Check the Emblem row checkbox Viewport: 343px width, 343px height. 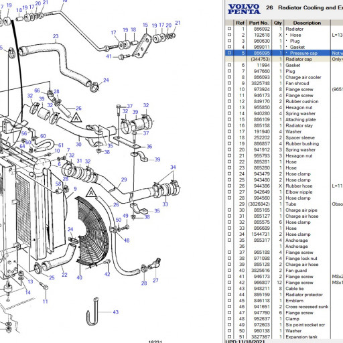pyautogui.click(x=229, y=300)
